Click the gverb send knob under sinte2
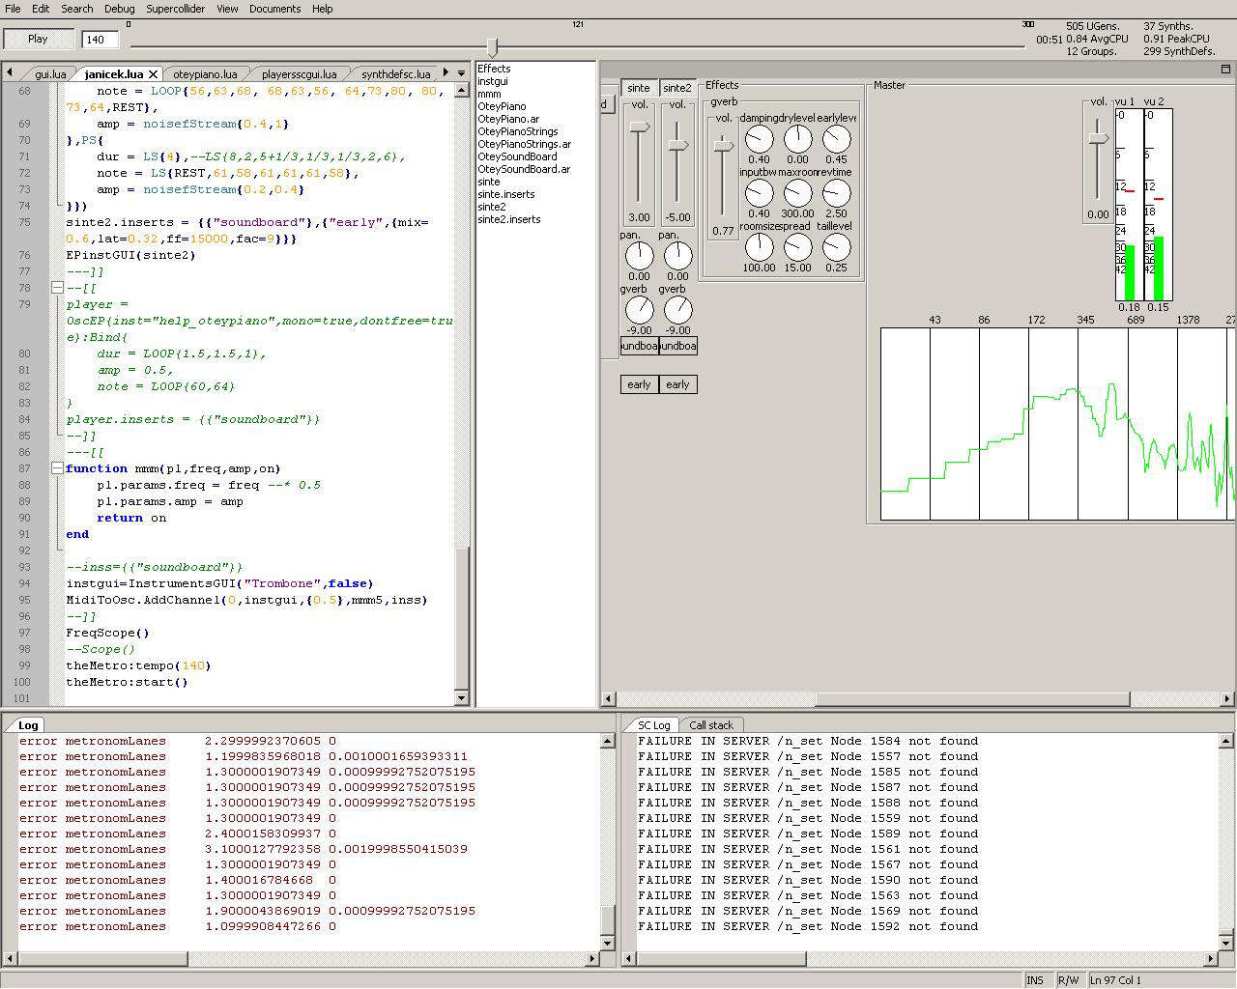The image size is (1237, 989). click(677, 310)
